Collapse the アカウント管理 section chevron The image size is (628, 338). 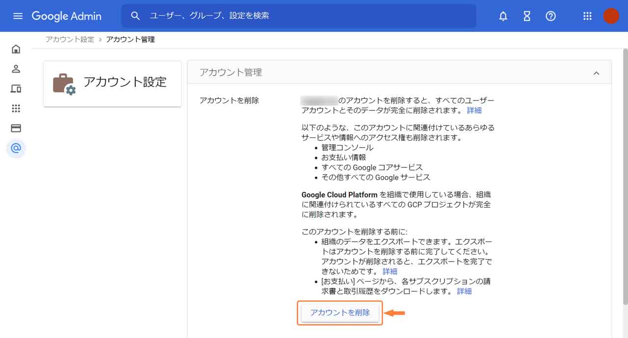[596, 73]
